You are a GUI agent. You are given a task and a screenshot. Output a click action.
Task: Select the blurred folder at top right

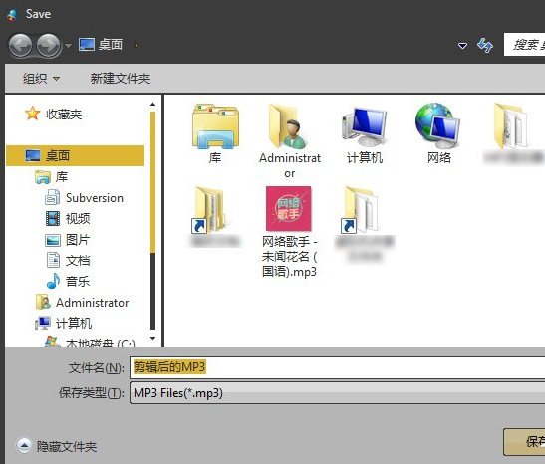pyautogui.click(x=513, y=133)
